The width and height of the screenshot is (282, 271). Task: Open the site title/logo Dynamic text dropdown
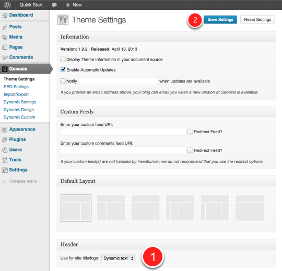click(118, 258)
